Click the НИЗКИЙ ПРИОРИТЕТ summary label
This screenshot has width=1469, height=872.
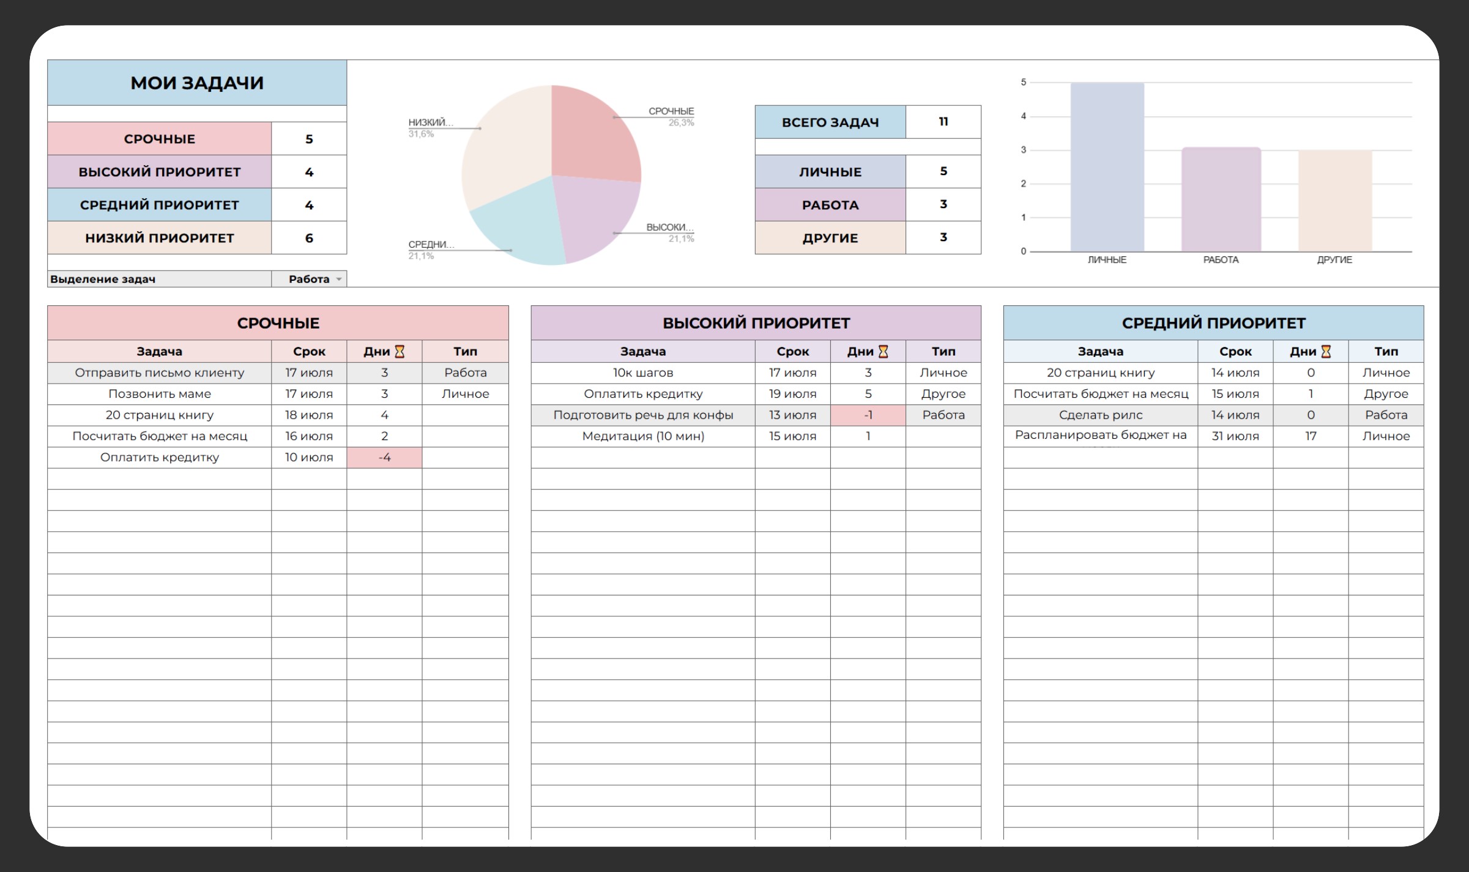pyautogui.click(x=159, y=238)
